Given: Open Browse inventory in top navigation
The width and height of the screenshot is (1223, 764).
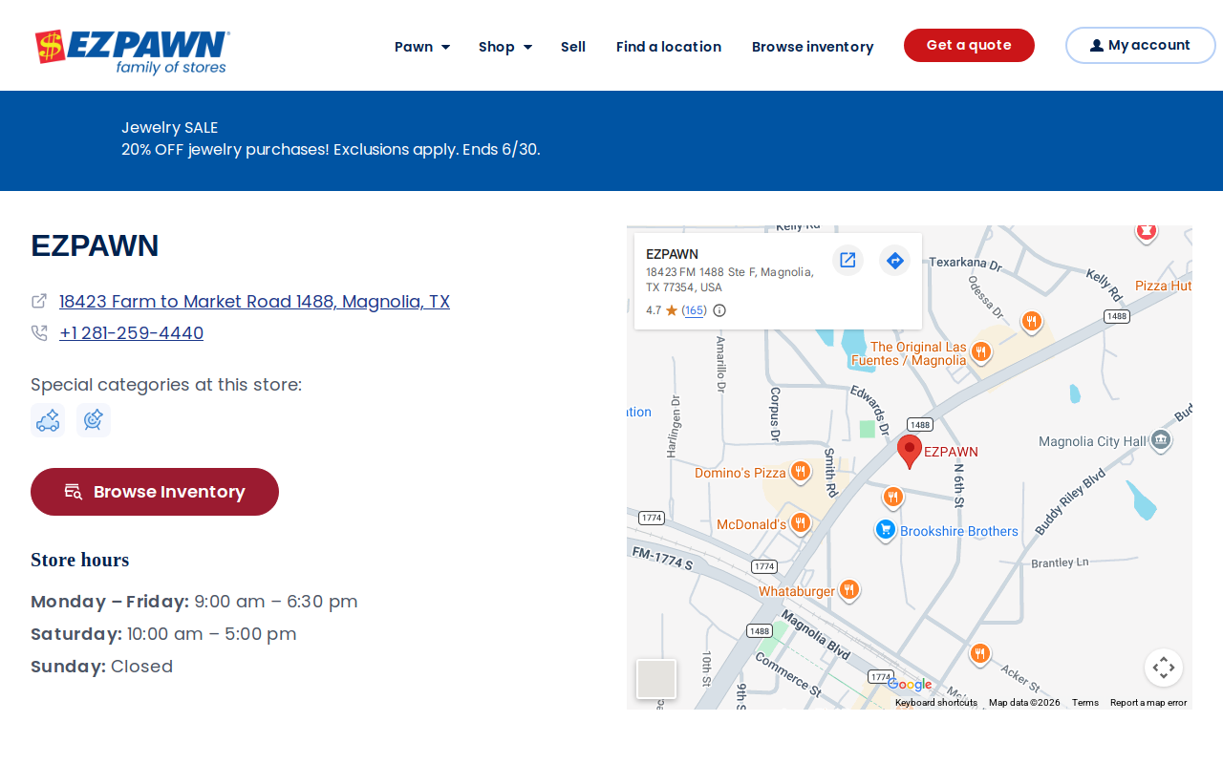Looking at the screenshot, I should (812, 47).
